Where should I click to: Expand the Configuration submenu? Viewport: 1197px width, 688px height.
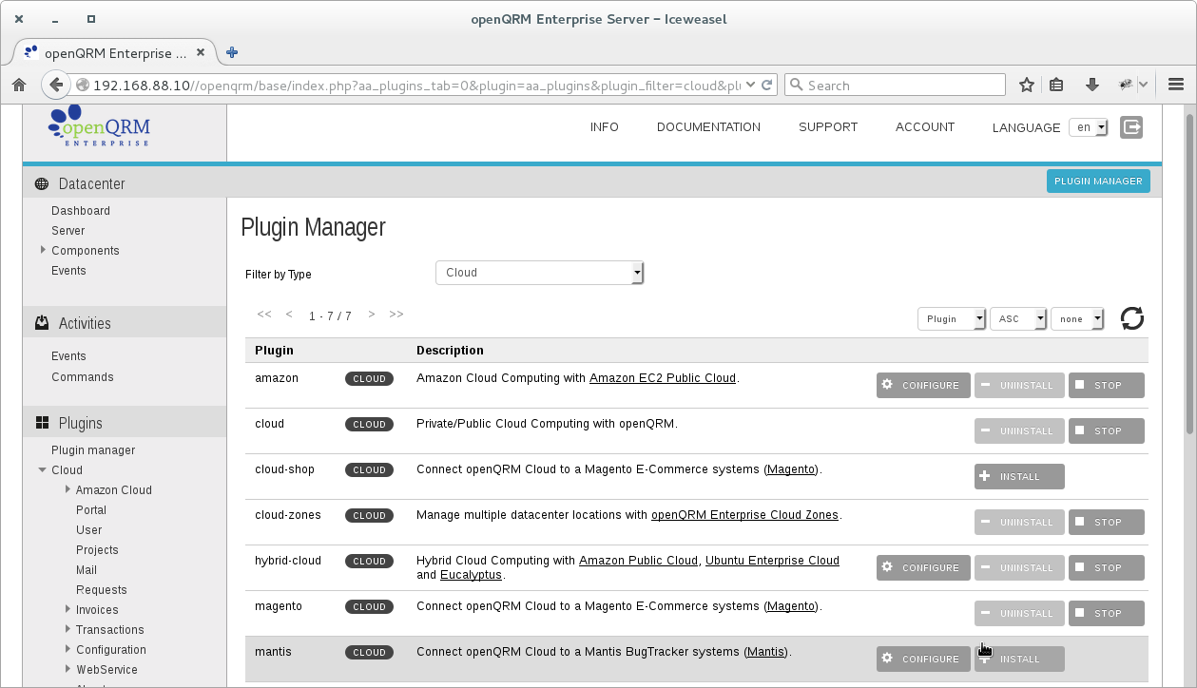coord(68,650)
